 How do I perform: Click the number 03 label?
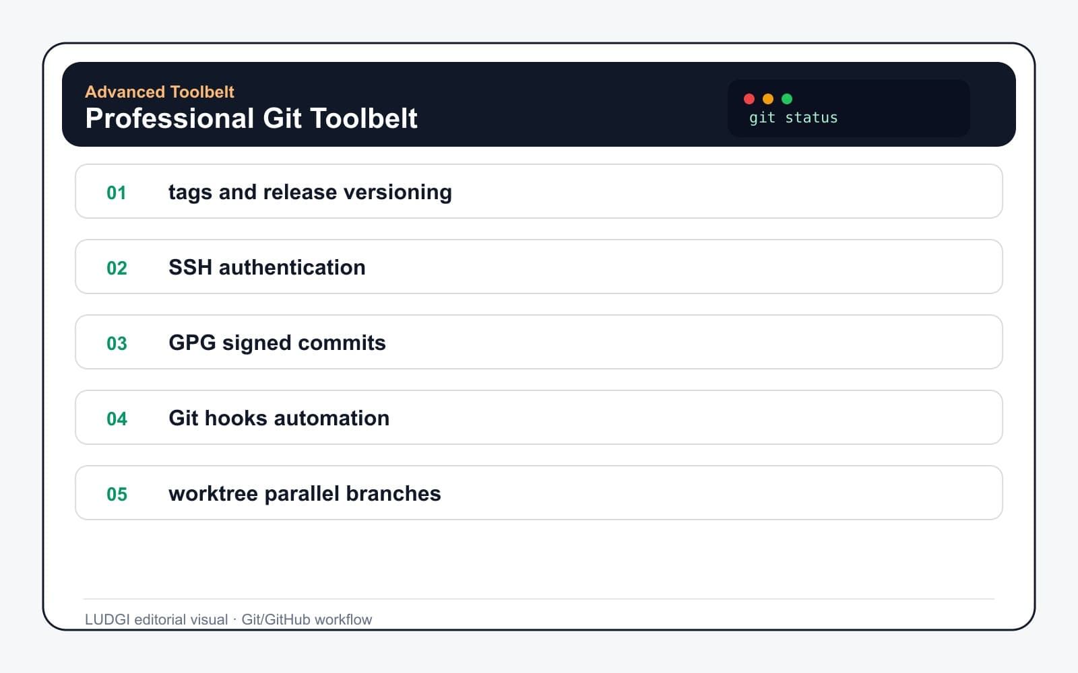tap(117, 344)
